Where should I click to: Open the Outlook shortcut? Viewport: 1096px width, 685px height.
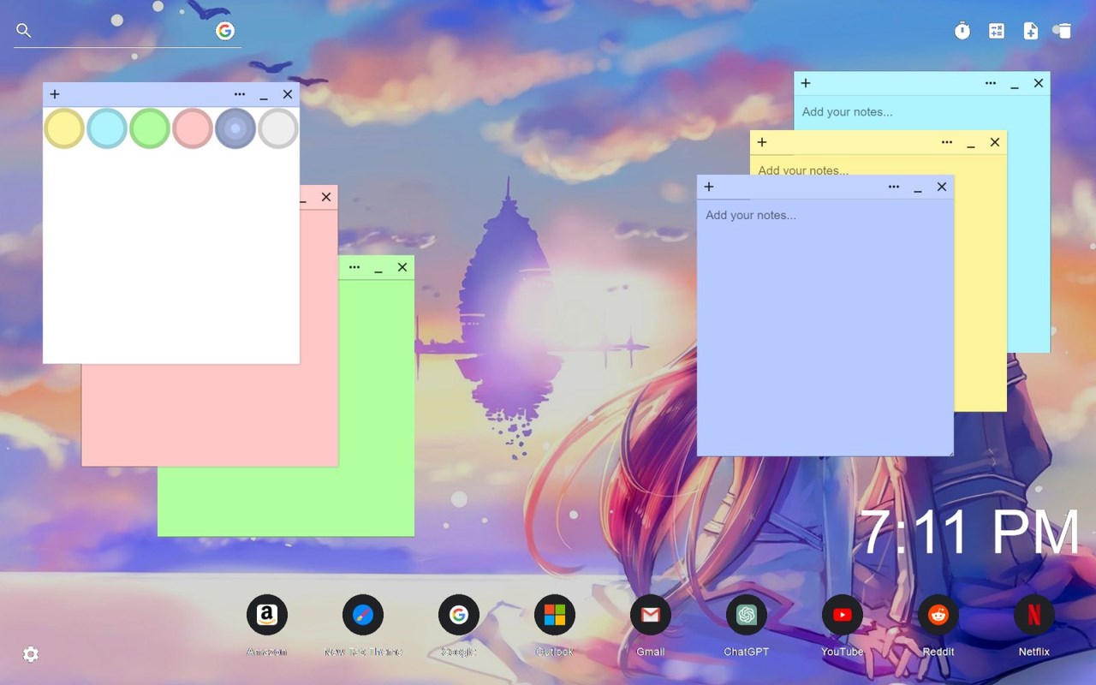coord(555,615)
